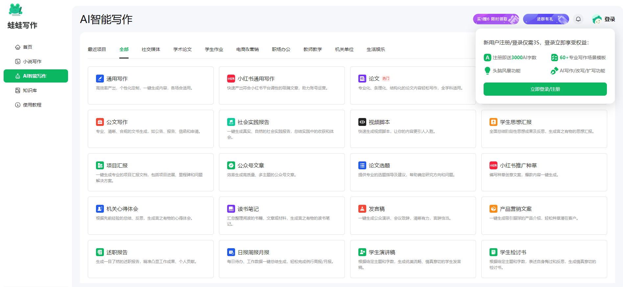Open the 公众号文章 card icon
Viewport: 623px width, 287px height.
[x=231, y=165]
